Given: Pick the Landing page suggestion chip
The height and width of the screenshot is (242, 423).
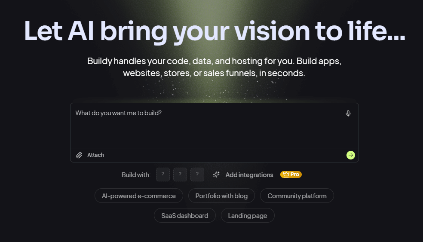Looking at the screenshot, I should [247, 215].
